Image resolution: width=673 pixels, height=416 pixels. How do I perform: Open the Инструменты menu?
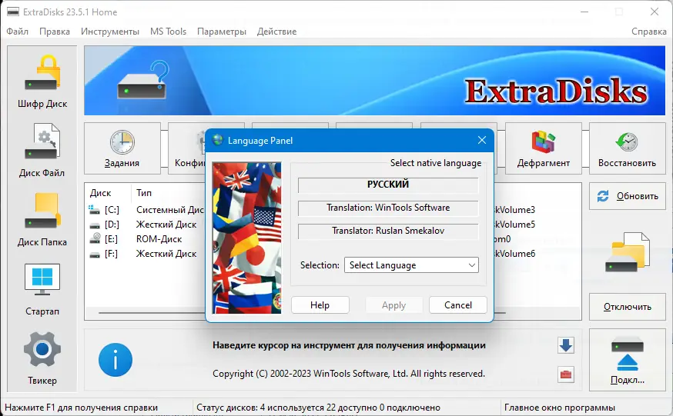[x=110, y=32]
